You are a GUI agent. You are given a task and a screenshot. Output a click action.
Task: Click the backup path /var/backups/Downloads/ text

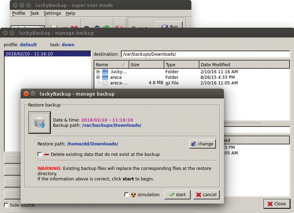click(x=112, y=125)
